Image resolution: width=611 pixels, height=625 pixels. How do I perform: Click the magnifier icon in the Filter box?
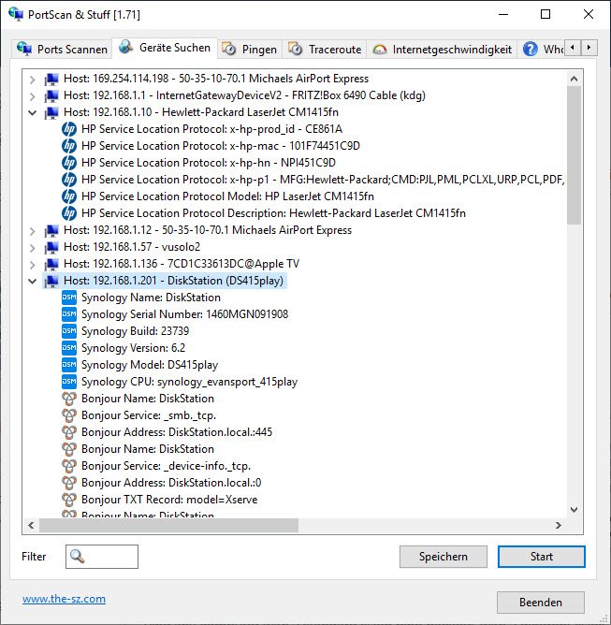coord(77,557)
